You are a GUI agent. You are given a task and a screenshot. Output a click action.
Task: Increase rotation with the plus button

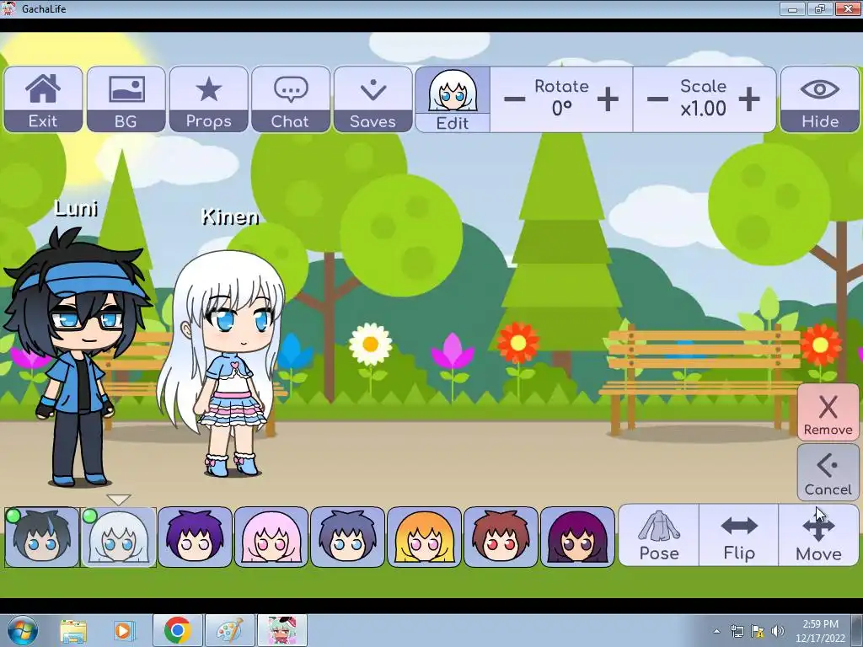click(608, 99)
